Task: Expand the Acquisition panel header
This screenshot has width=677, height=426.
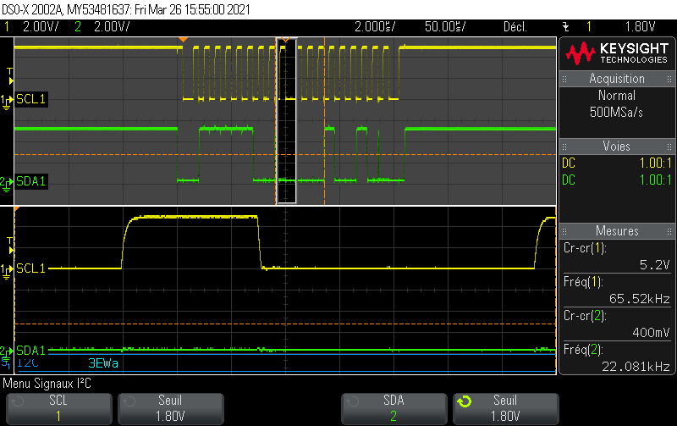Action: [x=617, y=79]
